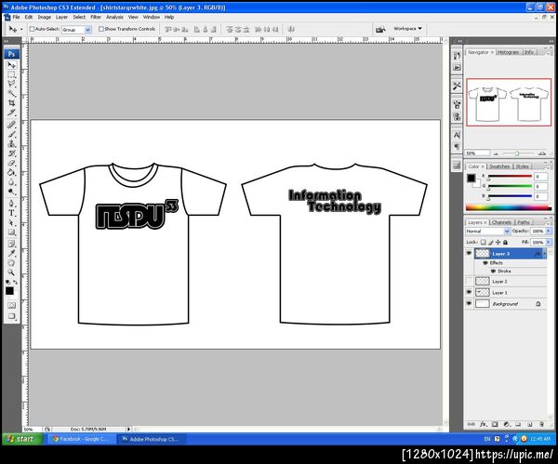This screenshot has height=464, width=558.
Task: Open the Fill slider arrow
Action: pyautogui.click(x=549, y=242)
